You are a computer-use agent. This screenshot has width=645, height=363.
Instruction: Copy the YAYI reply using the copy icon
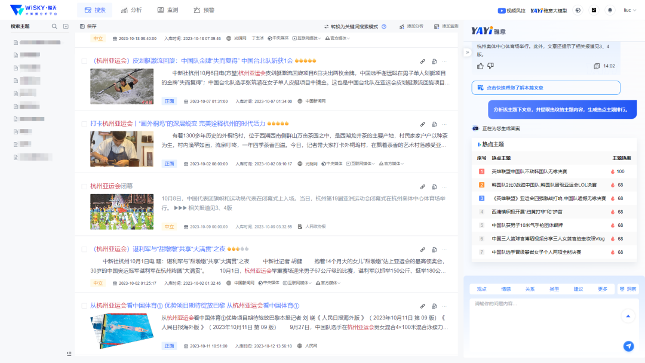point(597,66)
